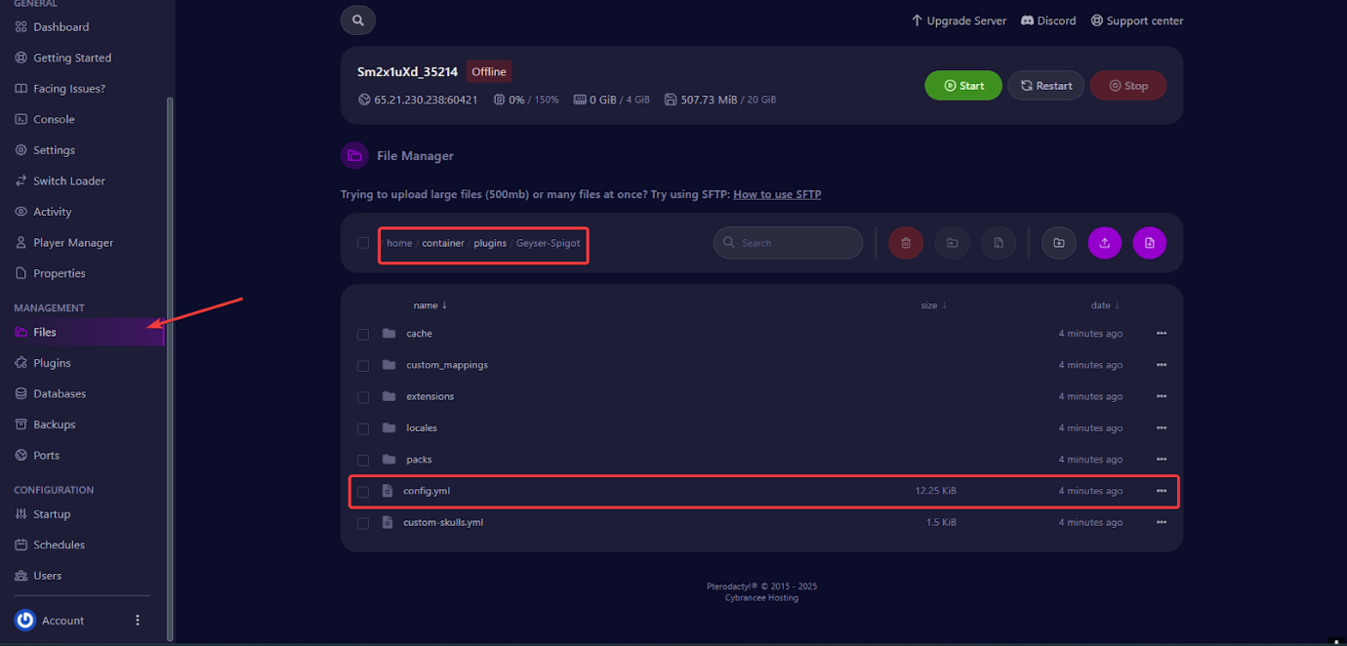Open Console in the sidebar
1347x646 pixels.
54,119
